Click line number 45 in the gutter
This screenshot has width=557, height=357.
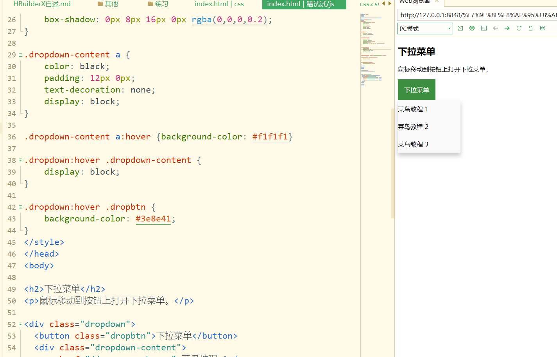click(x=12, y=243)
